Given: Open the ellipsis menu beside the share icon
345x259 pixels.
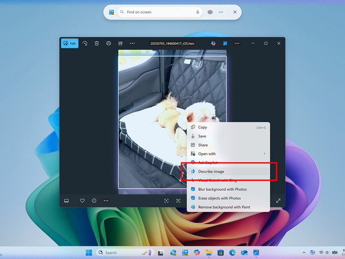Looking at the screenshot, I should tap(132, 44).
